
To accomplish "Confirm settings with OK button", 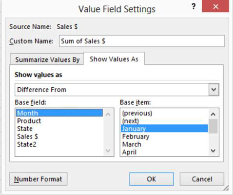I will click(152, 179).
